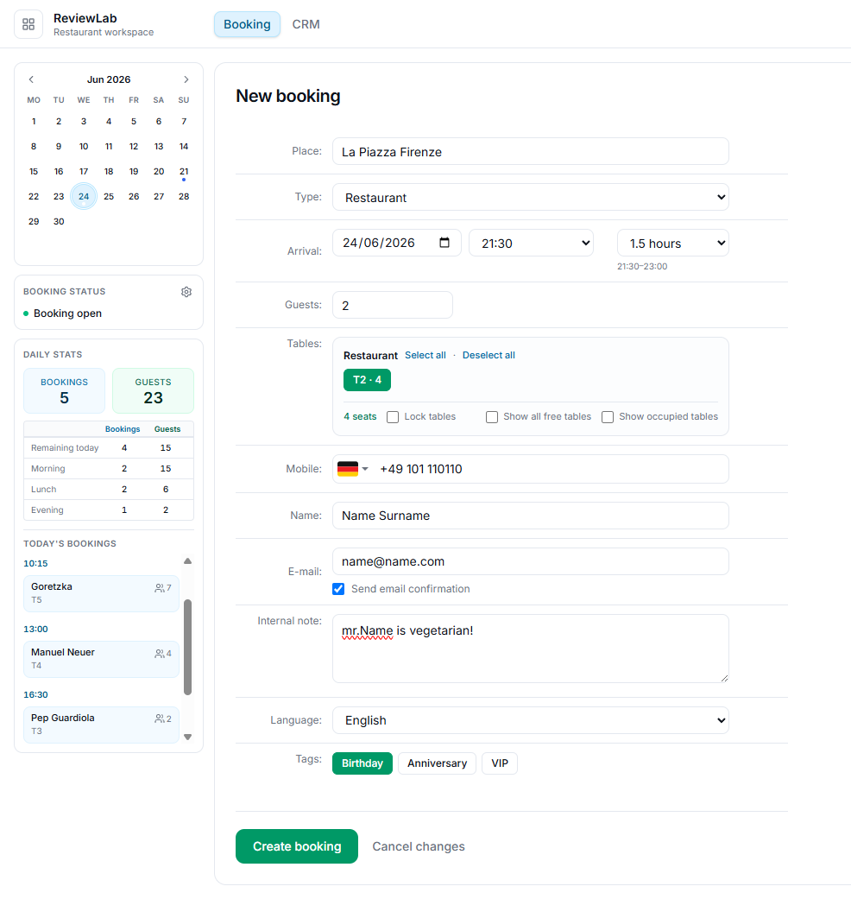Click the German flag country selector
851x899 pixels.
(348, 469)
